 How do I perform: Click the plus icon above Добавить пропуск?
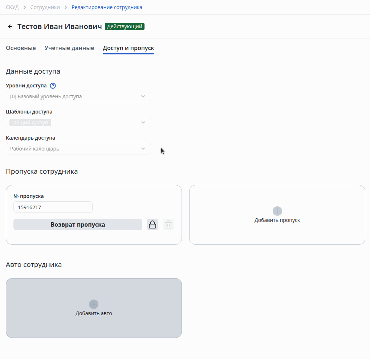point(277,211)
